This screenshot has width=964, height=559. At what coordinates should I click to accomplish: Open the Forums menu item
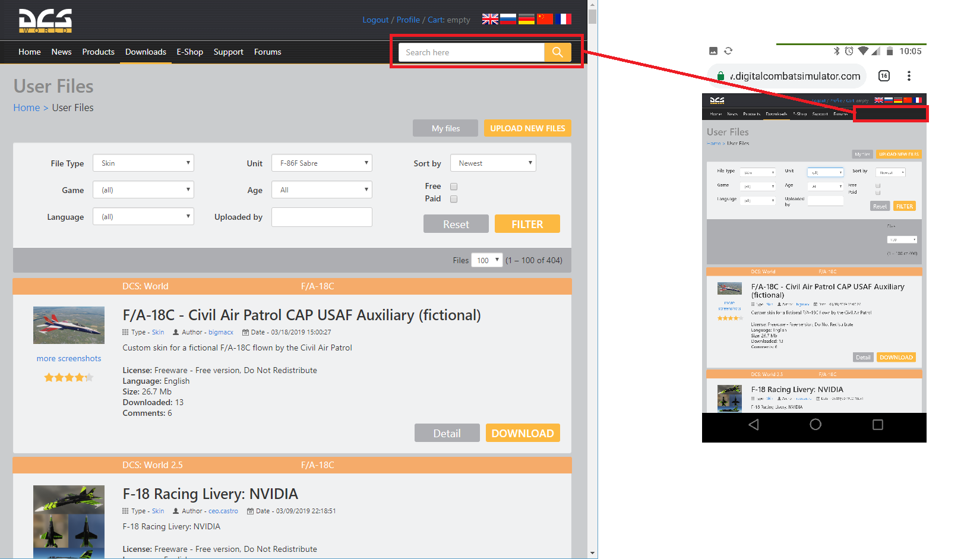tap(267, 52)
